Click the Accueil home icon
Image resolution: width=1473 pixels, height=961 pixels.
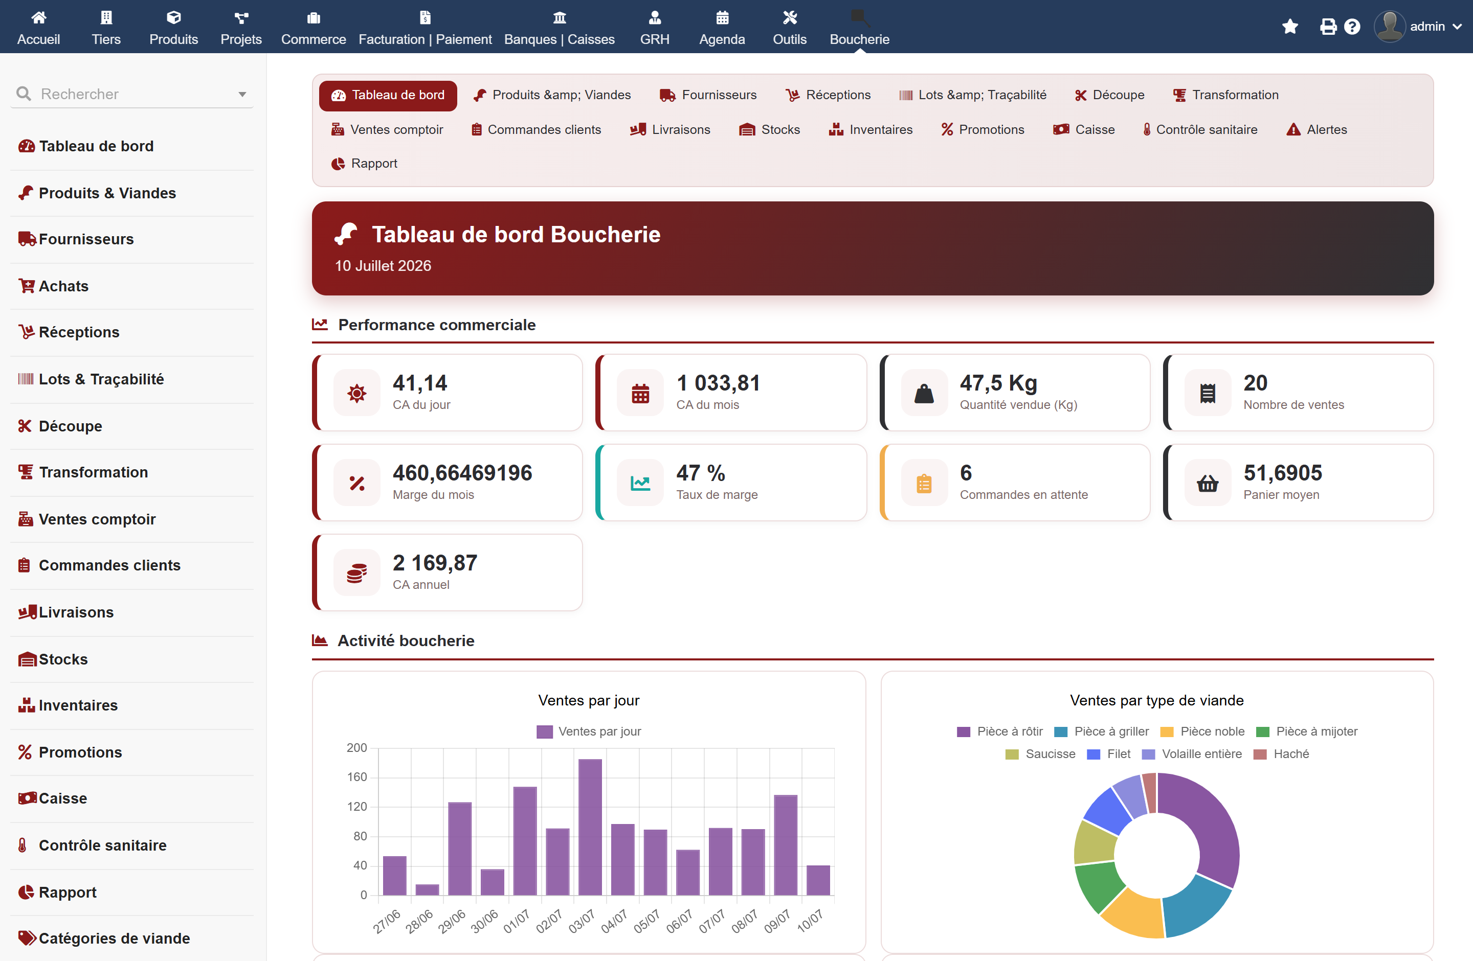coord(38,17)
